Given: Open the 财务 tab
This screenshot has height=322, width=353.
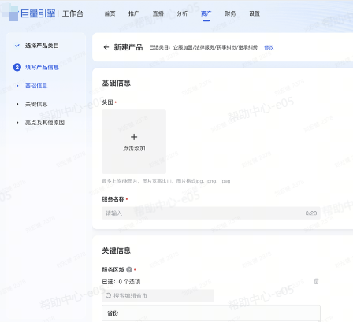Looking at the screenshot, I should pyautogui.click(x=230, y=13).
